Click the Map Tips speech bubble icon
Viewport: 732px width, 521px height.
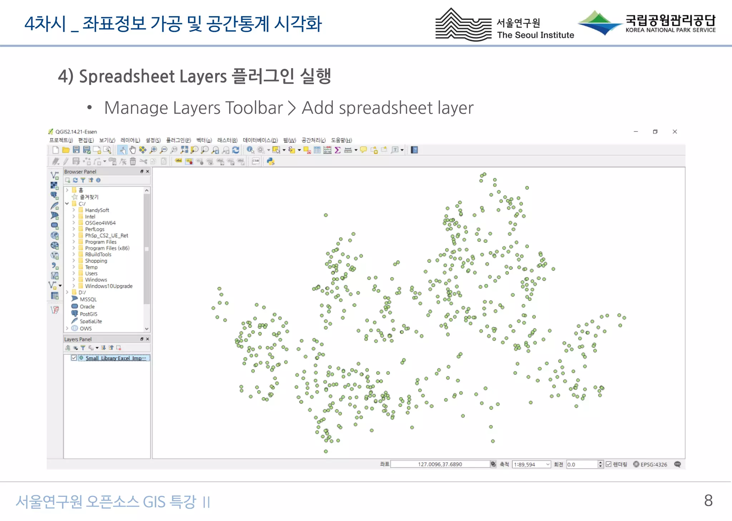coord(363,150)
